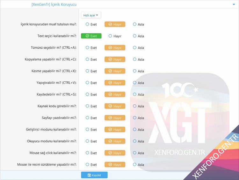Click the highlighted Hayır for Kaynak kodu görebilir

[115, 106]
